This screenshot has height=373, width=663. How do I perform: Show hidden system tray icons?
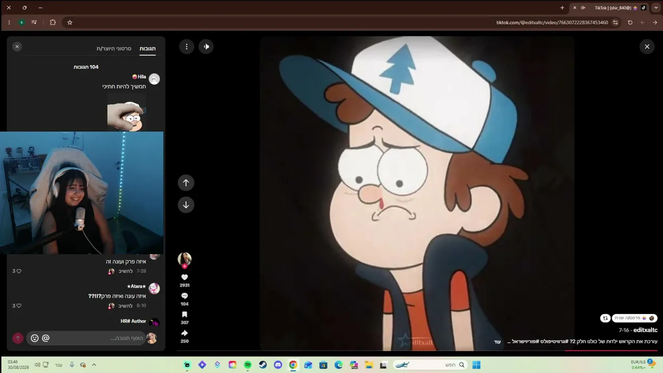(x=94, y=365)
